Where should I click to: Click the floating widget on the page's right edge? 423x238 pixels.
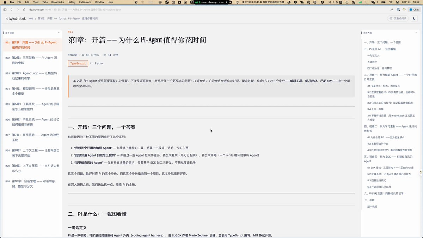coord(421,173)
